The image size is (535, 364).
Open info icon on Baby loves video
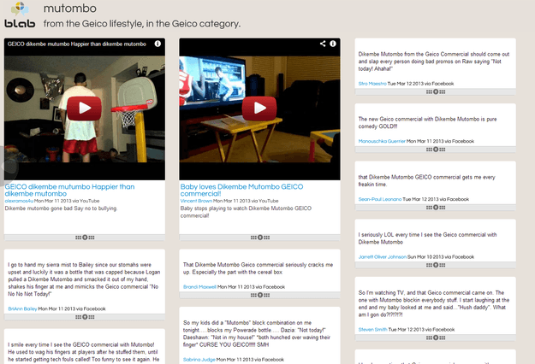[x=333, y=44]
